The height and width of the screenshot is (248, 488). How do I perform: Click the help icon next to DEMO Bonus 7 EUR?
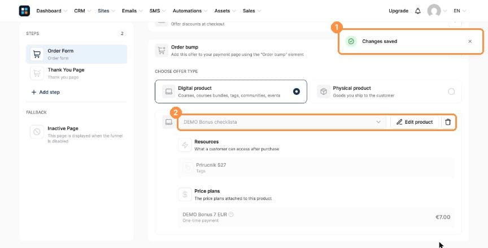point(231,215)
